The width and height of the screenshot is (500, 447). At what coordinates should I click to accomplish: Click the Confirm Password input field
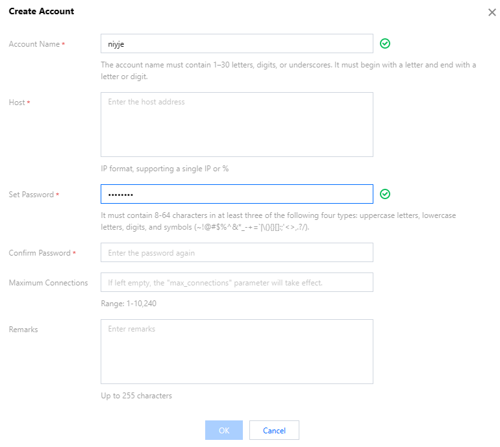[x=236, y=252]
